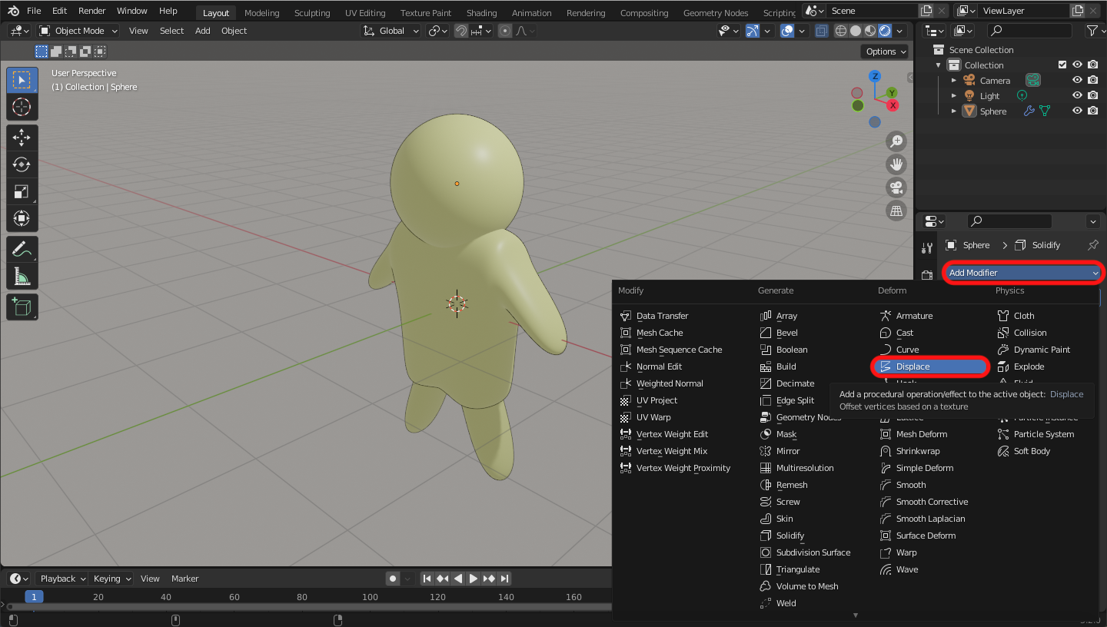Click the pin icon next to Solidify
This screenshot has height=627, width=1107.
(x=1093, y=245)
